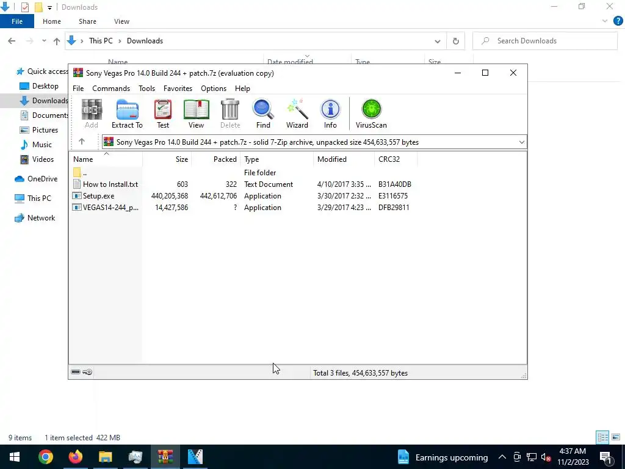625x469 pixels.
Task: Open Explorer's View ribbon tab
Action: [x=121, y=21]
